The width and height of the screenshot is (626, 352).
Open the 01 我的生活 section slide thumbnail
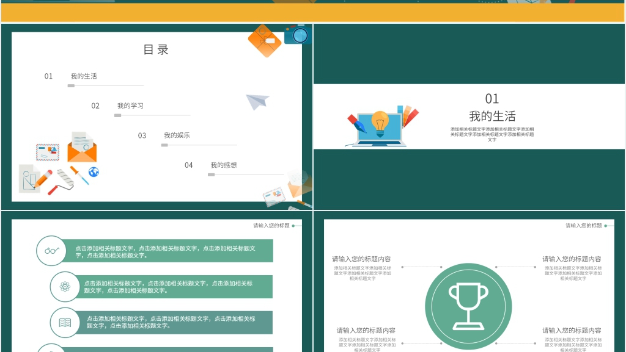coord(469,117)
